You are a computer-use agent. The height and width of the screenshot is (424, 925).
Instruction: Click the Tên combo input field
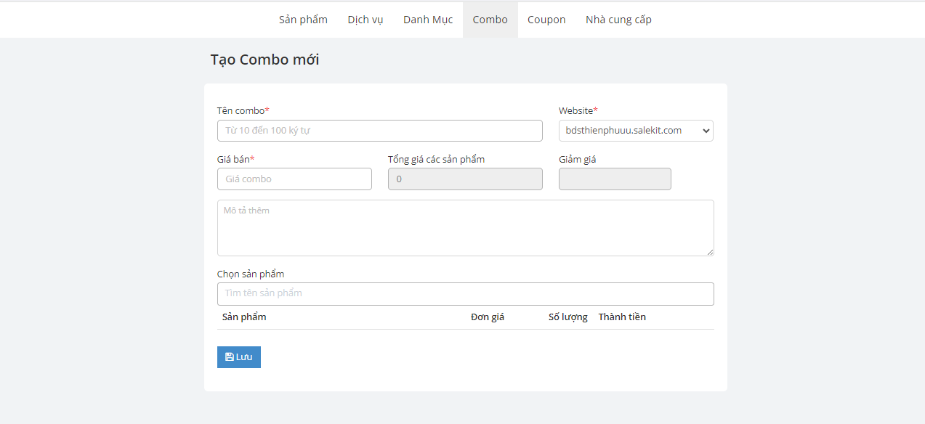coord(379,131)
